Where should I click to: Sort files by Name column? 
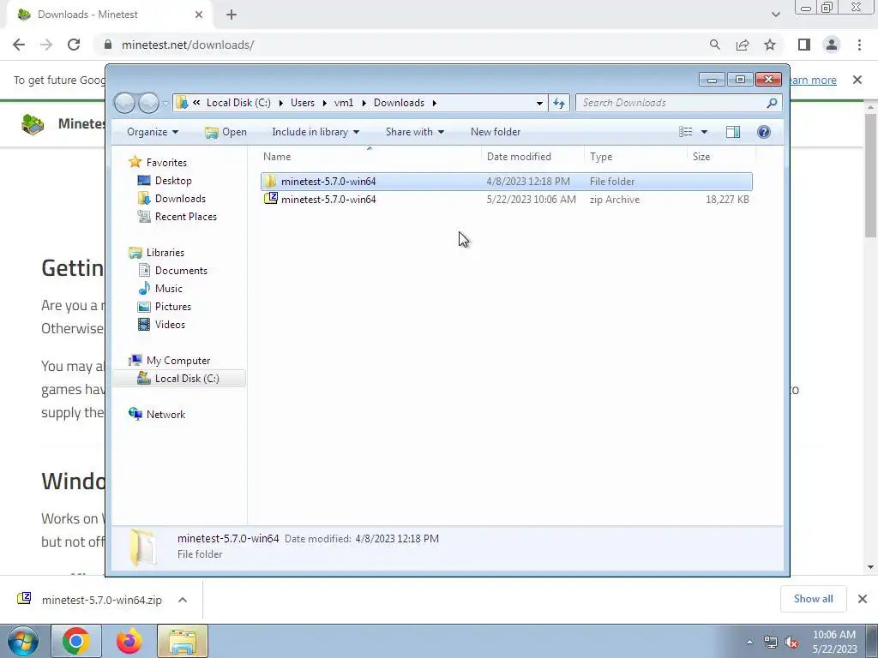[370, 157]
